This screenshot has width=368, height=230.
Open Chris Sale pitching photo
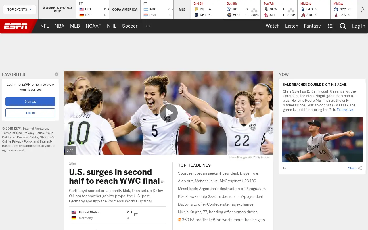pos(322,139)
